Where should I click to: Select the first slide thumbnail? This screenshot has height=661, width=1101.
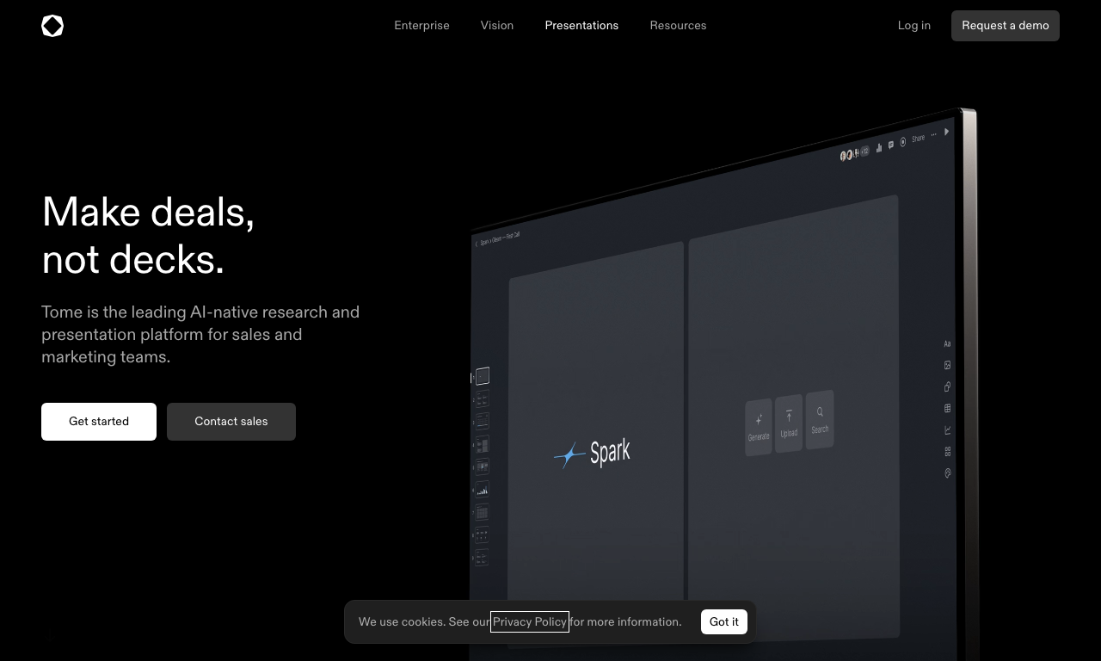tap(483, 375)
